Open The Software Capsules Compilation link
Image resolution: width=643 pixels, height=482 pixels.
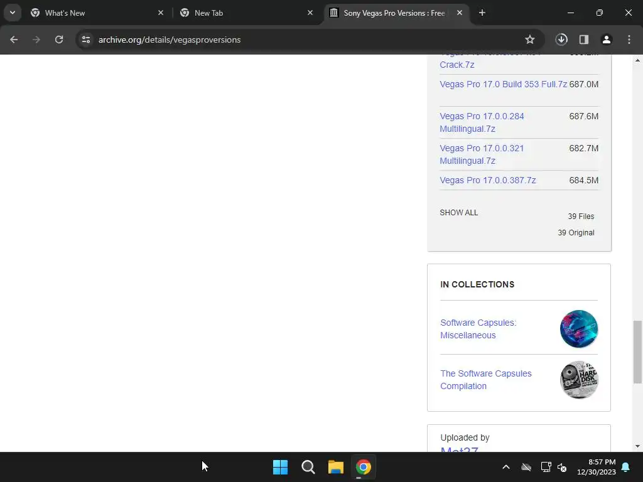pos(486,380)
